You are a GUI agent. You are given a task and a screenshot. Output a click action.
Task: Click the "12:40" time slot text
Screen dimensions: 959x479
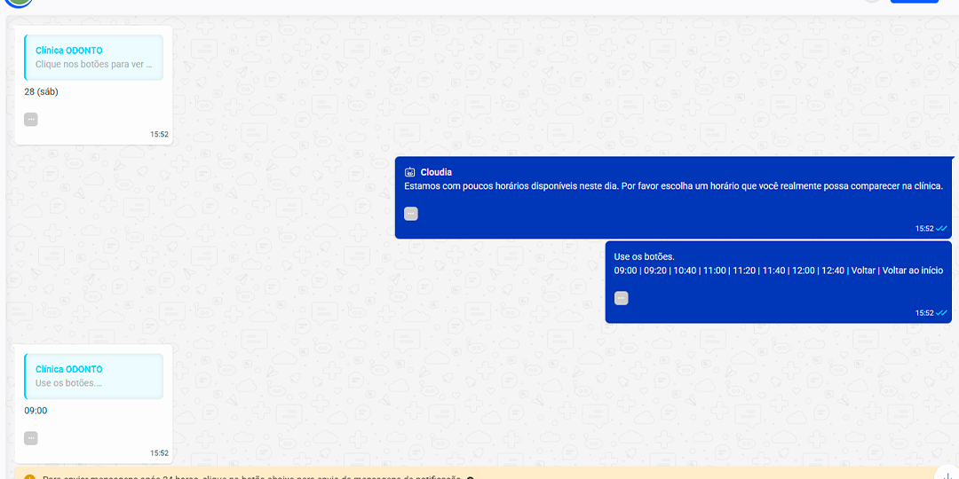click(x=832, y=271)
